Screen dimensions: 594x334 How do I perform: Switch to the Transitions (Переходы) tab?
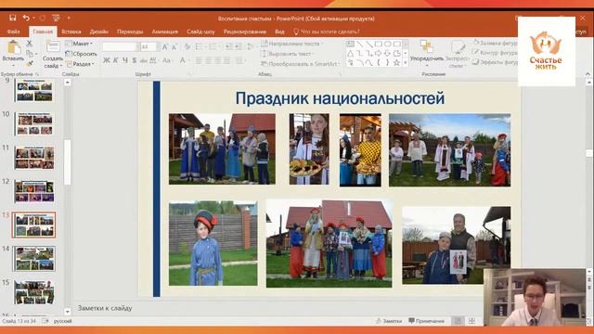[130, 32]
